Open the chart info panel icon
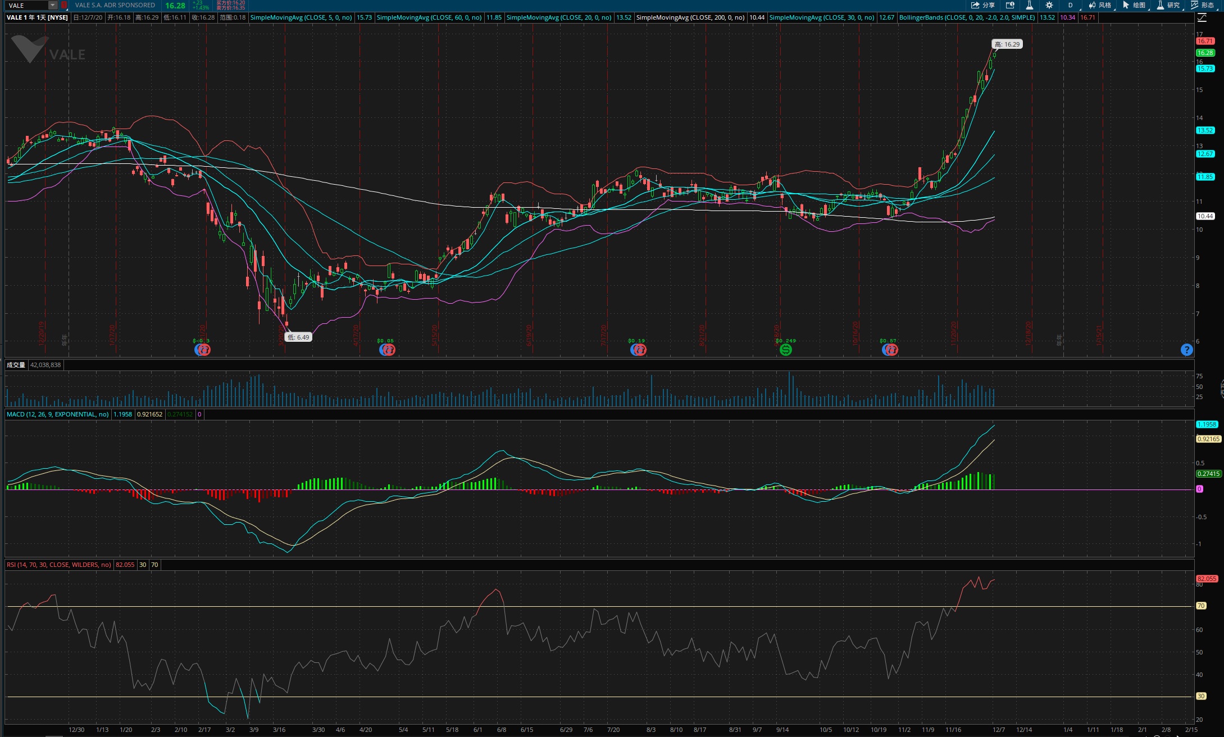The height and width of the screenshot is (737, 1224). point(1010,5)
